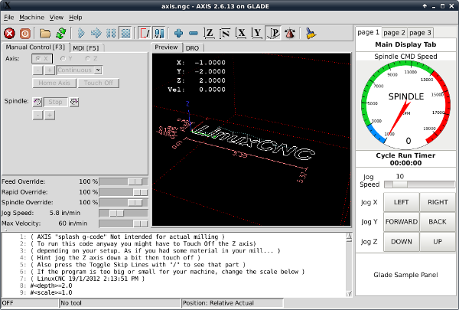Click the Jog X RIGHT button

click(x=438, y=202)
